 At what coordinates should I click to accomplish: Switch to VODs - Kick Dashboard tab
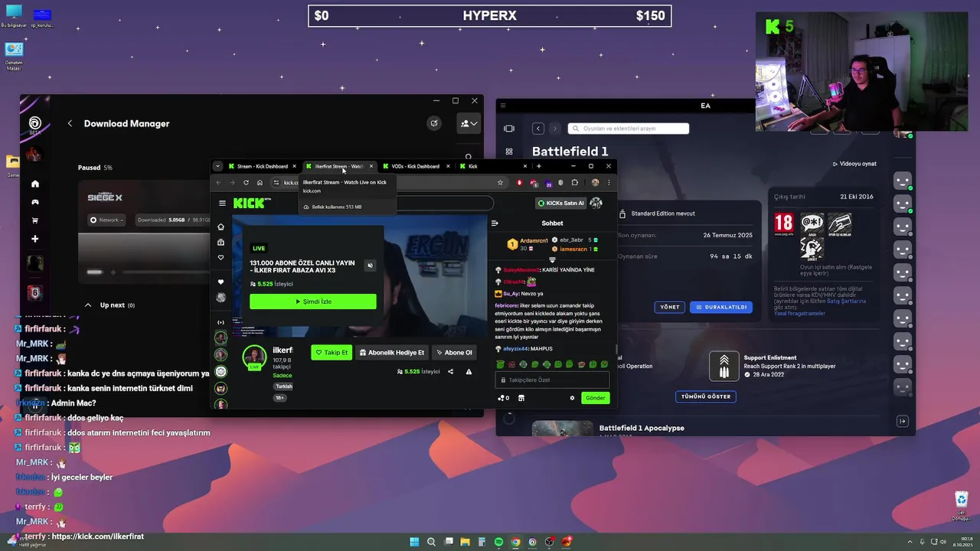pyautogui.click(x=416, y=166)
